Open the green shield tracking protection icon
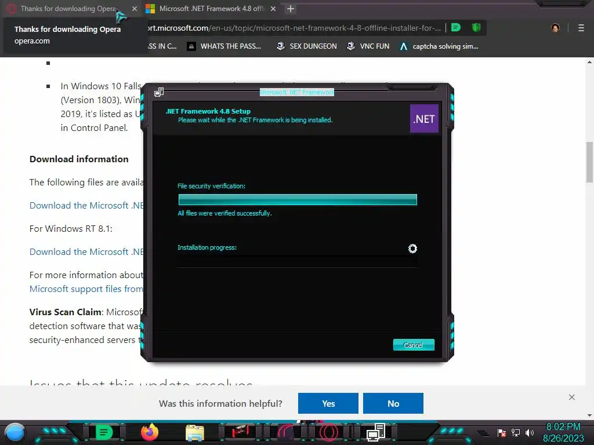Viewport: 594px width, 445px height. click(476, 27)
